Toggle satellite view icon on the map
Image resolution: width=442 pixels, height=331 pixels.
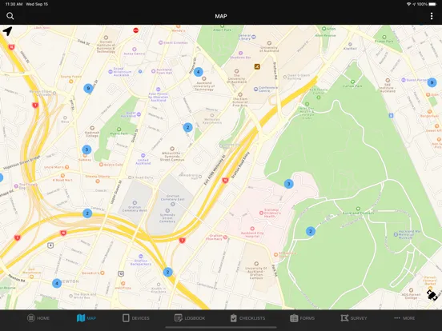coord(432,295)
